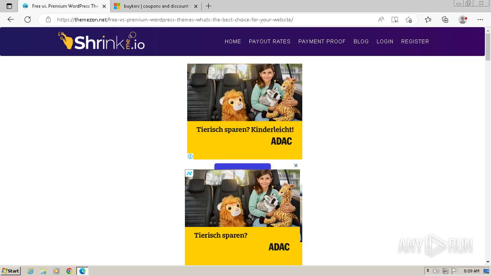Switch to Free vs. Premium WordPress tab
This screenshot has width=491, height=276.
pos(64,6)
